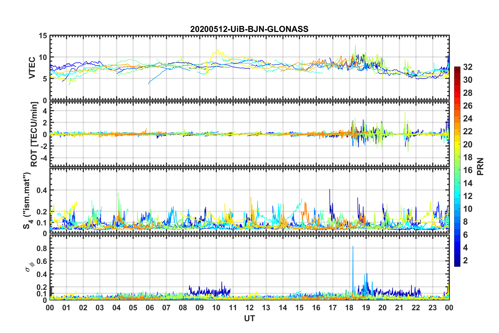
Task: Click the -2 tick on the ROT axis
Action: [x=44, y=146]
